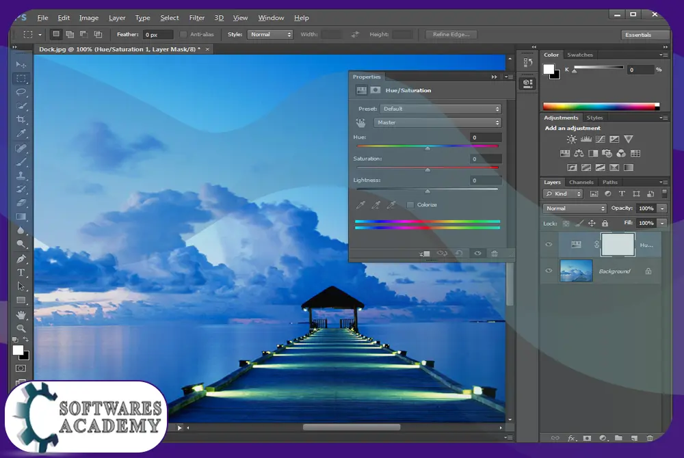
Task: Delete adjustment via Properties trash icon
Action: pyautogui.click(x=495, y=254)
